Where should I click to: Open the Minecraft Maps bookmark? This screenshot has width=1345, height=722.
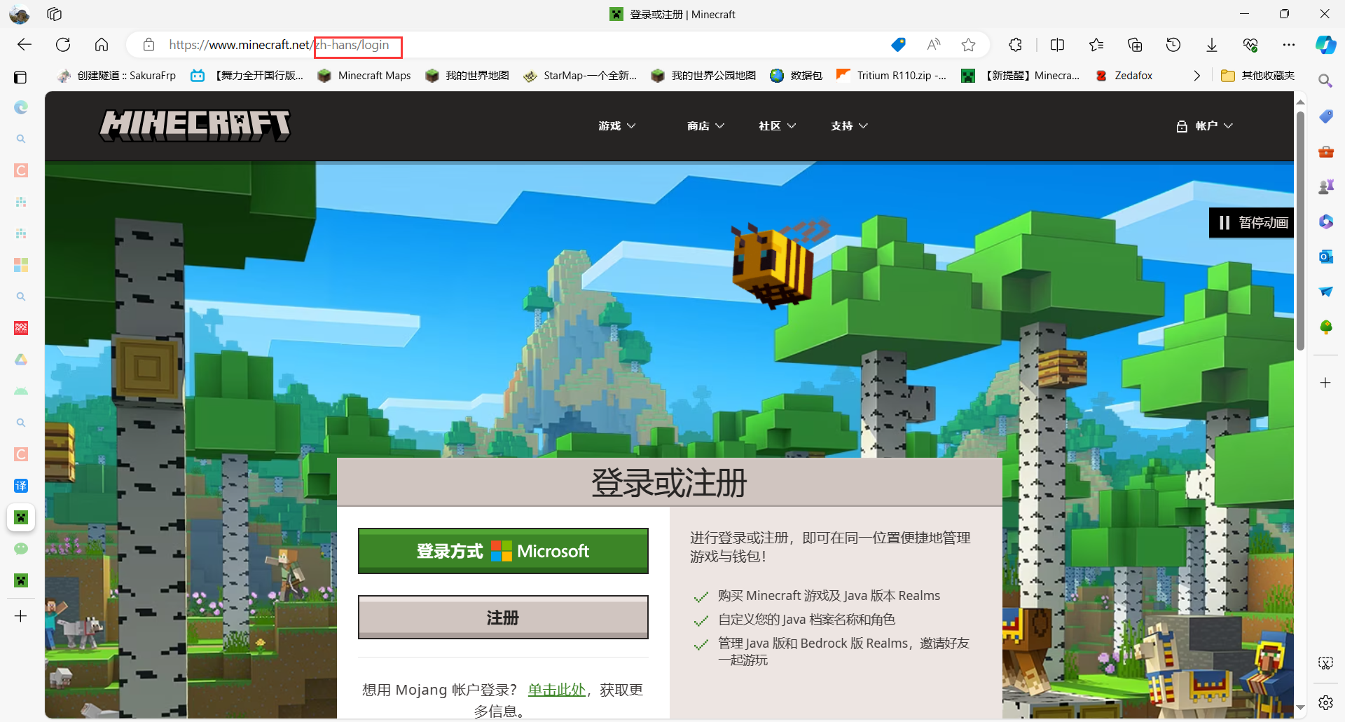coord(364,76)
